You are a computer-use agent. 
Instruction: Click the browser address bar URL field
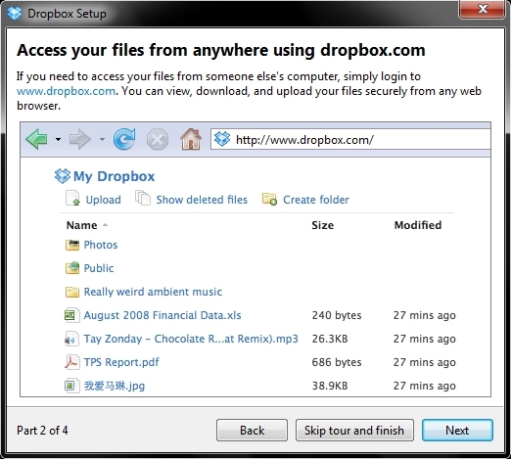[x=350, y=140]
